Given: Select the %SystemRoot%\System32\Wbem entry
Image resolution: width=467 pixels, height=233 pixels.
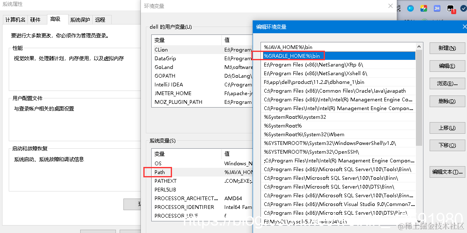Looking at the screenshot, I should [338, 134].
